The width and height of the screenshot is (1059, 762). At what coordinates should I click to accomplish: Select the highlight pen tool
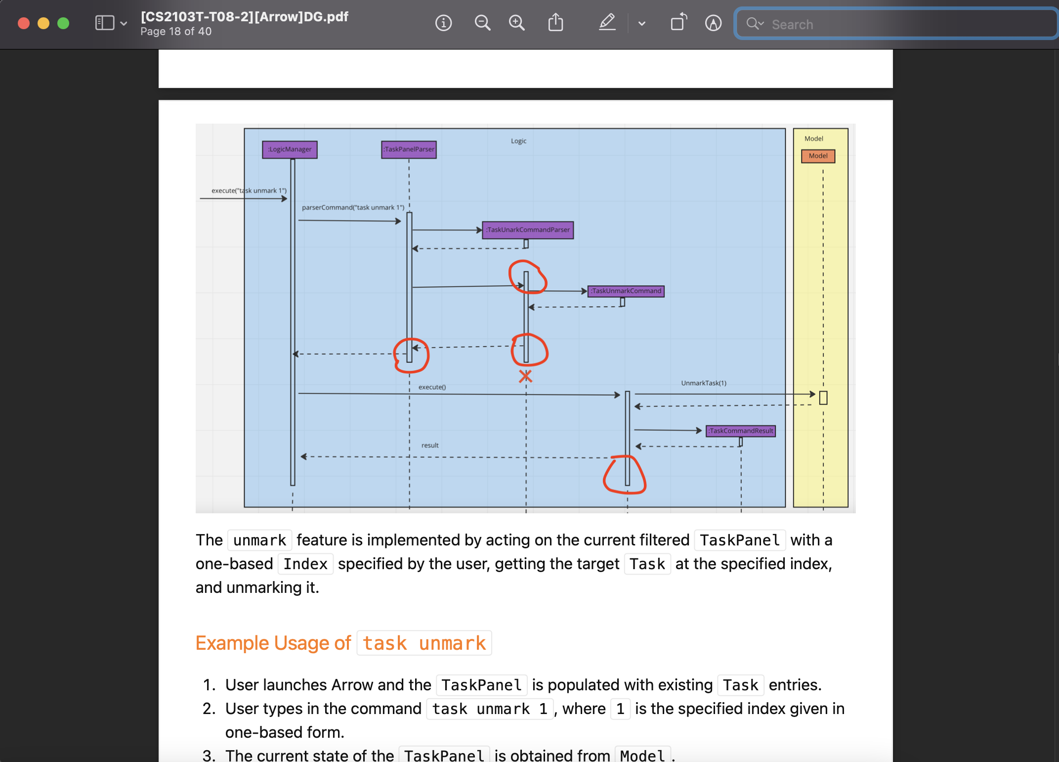607,23
